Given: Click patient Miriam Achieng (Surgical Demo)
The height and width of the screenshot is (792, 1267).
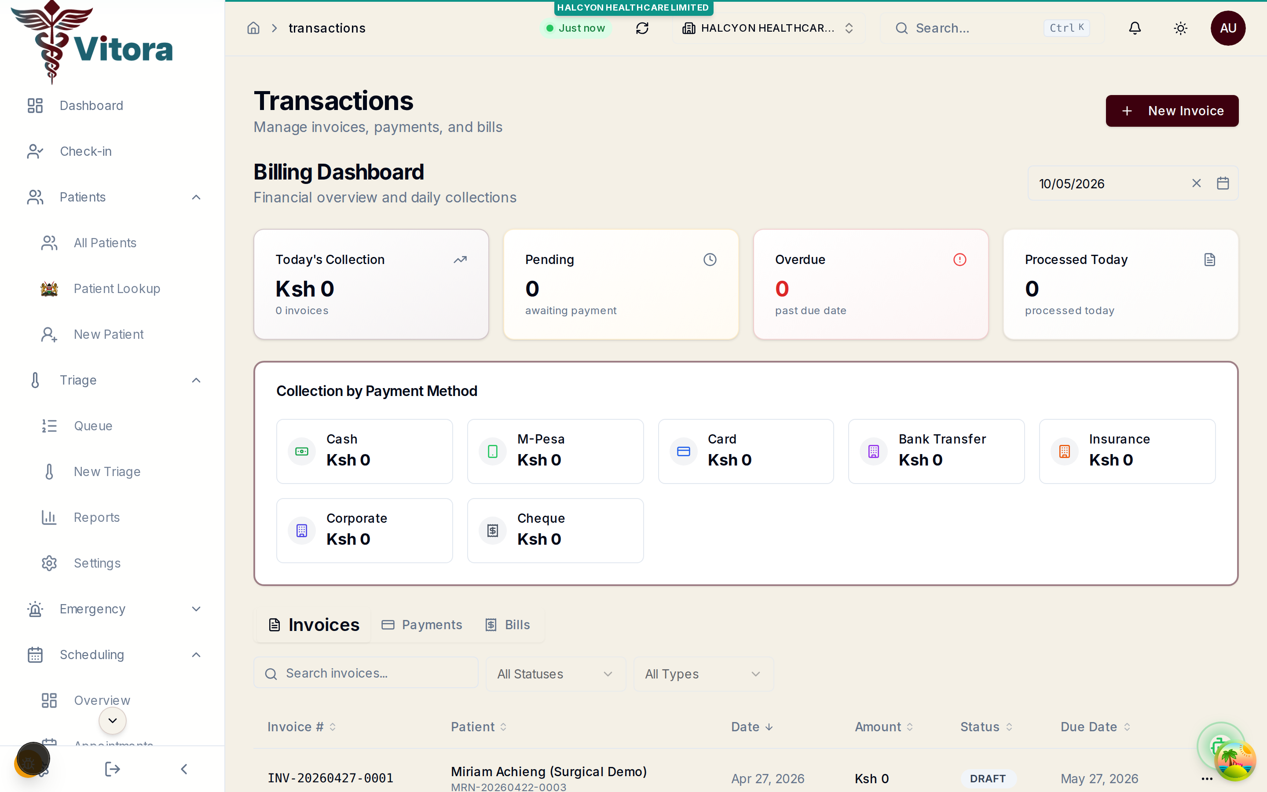Looking at the screenshot, I should coord(549,772).
